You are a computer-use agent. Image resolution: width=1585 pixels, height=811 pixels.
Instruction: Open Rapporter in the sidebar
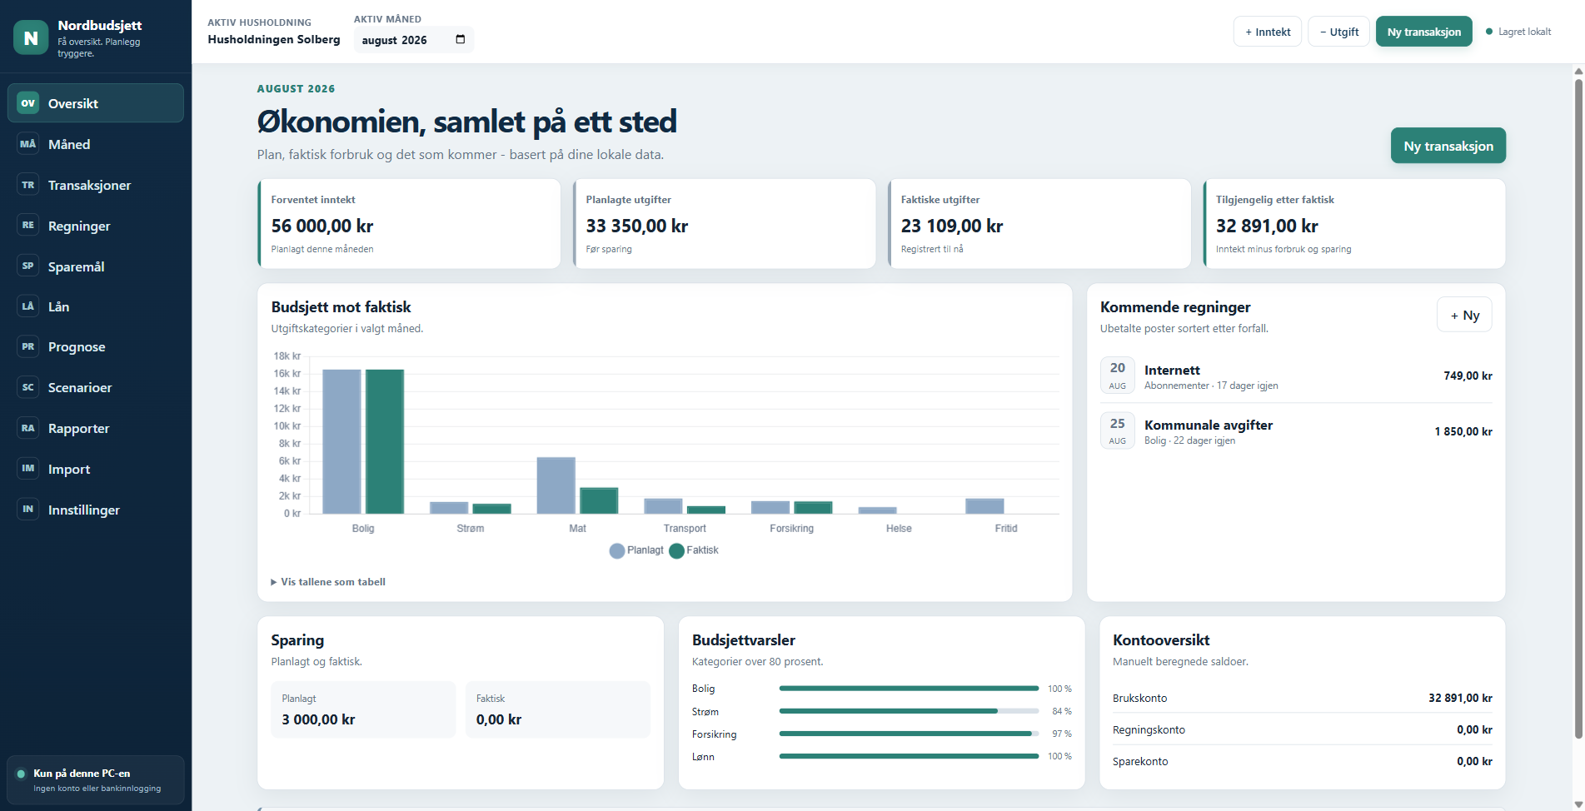tap(96, 428)
